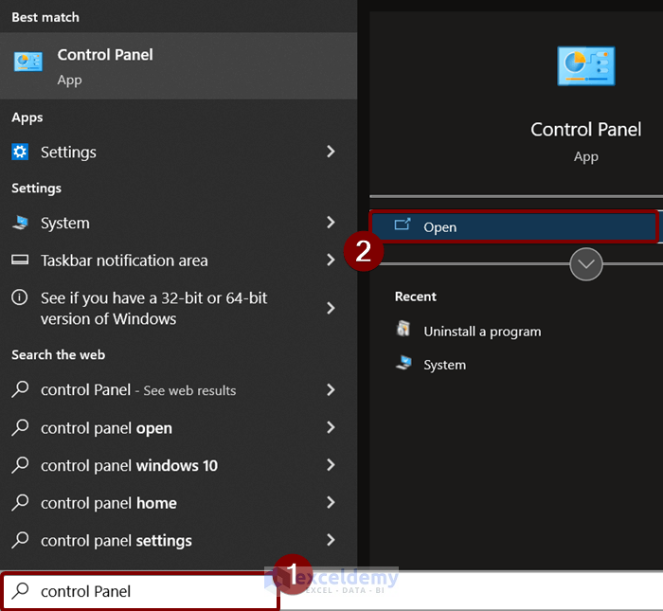663x611 pixels.
Task: Click magnifier icon next to 'control panel windows 10'
Action: click(20, 465)
